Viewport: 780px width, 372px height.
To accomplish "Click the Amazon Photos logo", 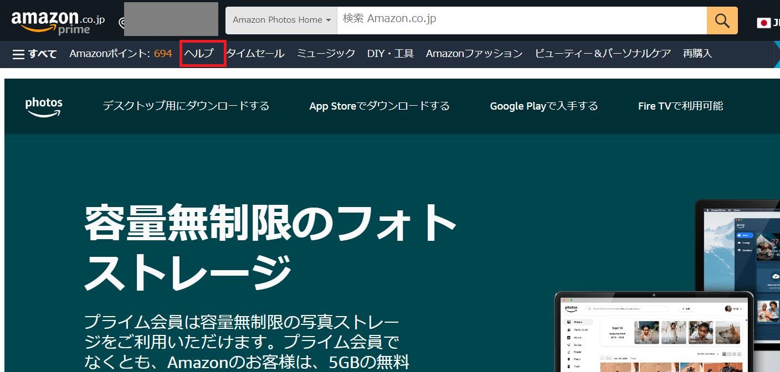I will 44,106.
